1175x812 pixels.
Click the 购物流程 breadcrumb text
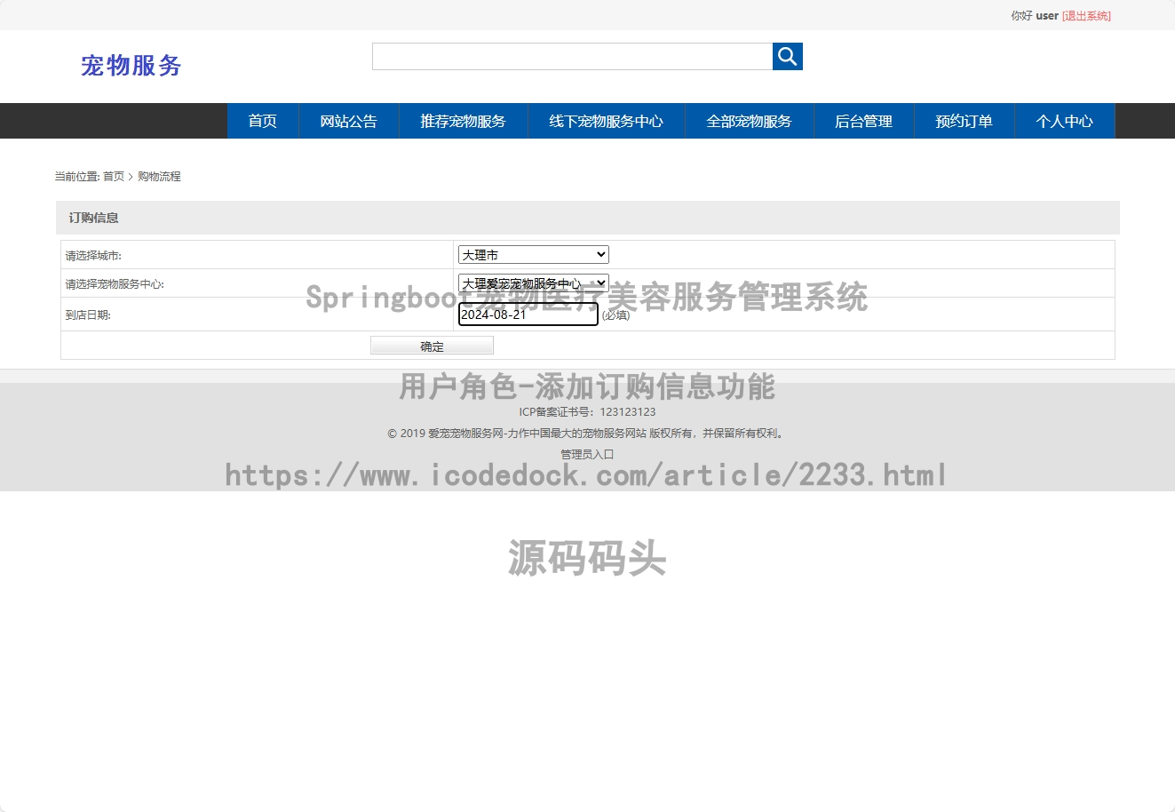coord(159,177)
